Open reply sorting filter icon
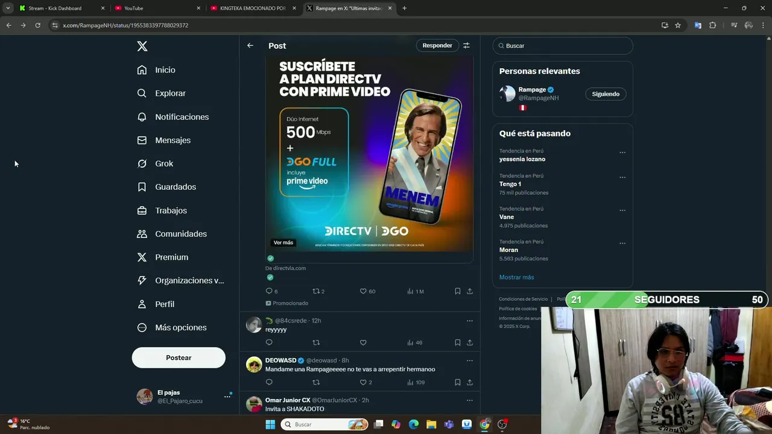The image size is (772, 434). click(x=466, y=45)
